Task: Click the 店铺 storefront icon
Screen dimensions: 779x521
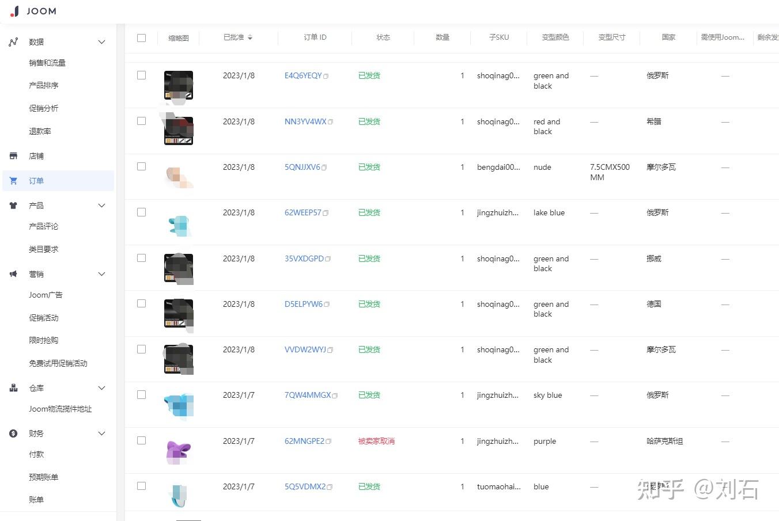Action: coord(13,155)
